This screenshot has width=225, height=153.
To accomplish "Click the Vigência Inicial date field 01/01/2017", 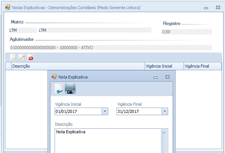I will point(78,111).
